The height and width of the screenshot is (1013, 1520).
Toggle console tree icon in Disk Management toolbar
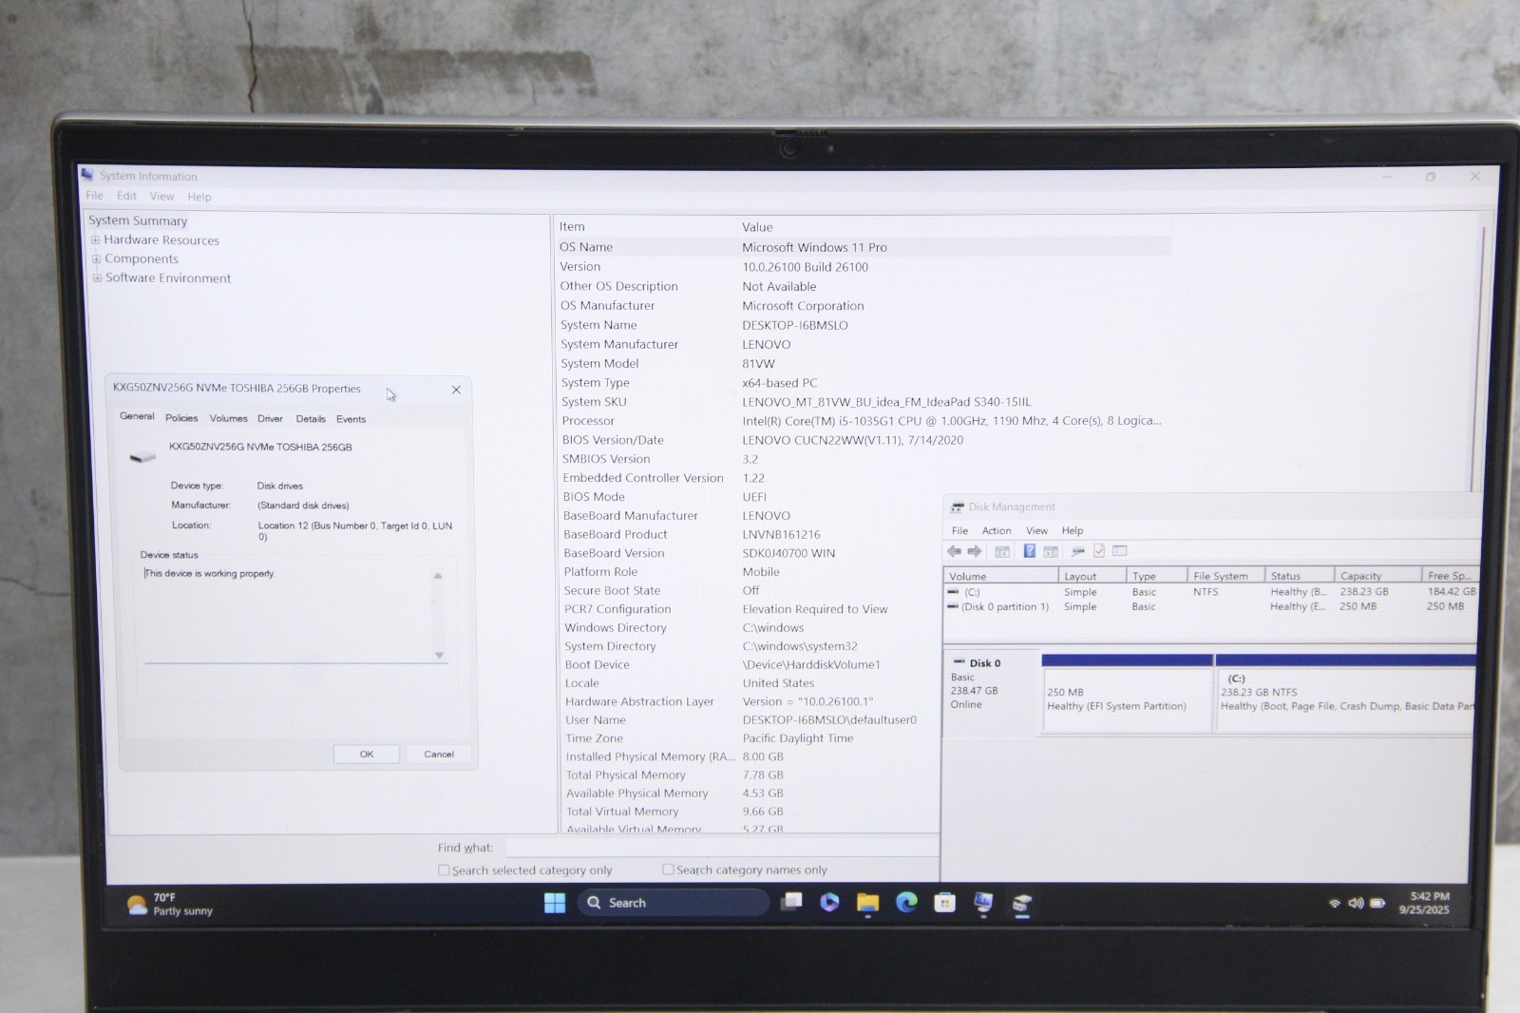(x=1002, y=551)
